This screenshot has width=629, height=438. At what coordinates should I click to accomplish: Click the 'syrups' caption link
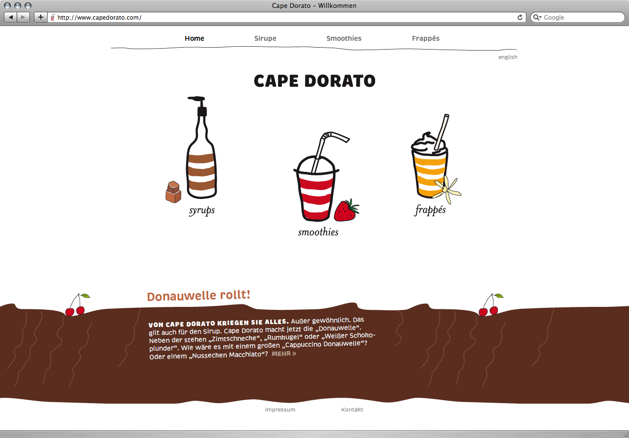(x=202, y=211)
